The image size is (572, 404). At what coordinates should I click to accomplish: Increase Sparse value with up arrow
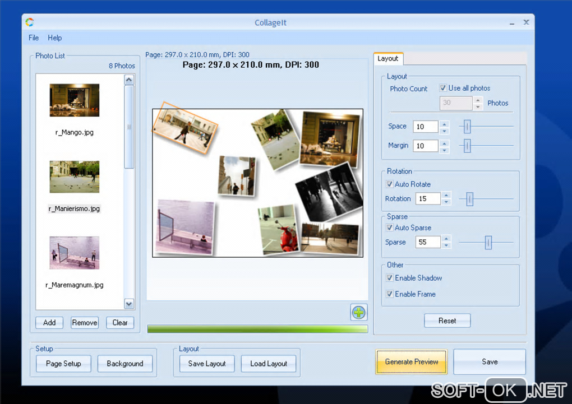[446, 239]
